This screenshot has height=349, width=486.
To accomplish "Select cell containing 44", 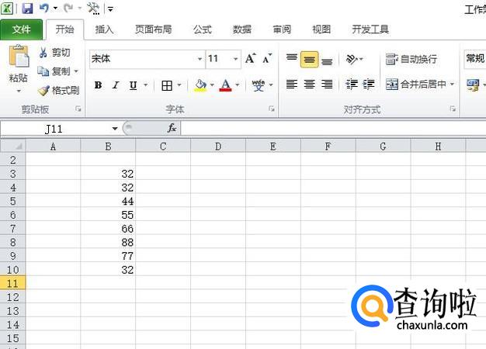I will [108, 202].
